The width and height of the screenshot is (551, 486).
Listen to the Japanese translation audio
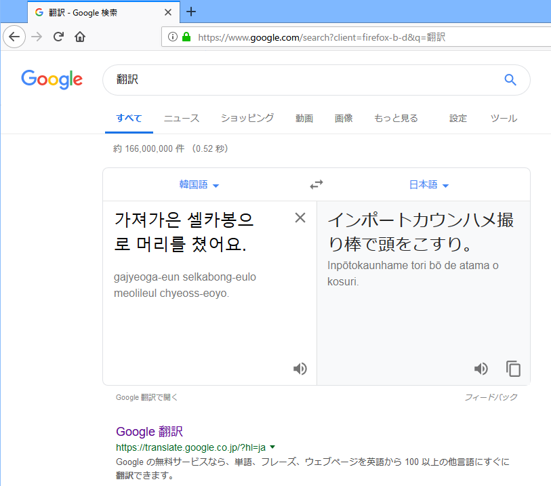[481, 369]
